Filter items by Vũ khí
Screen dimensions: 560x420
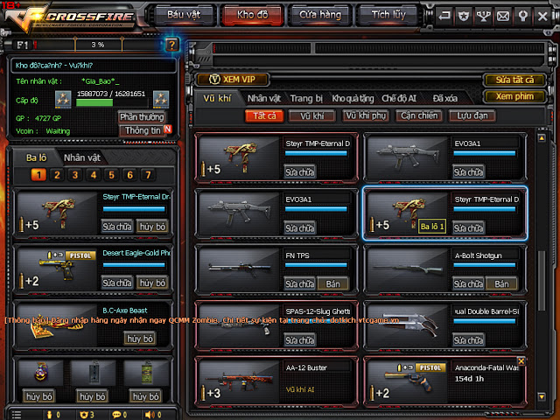point(311,115)
